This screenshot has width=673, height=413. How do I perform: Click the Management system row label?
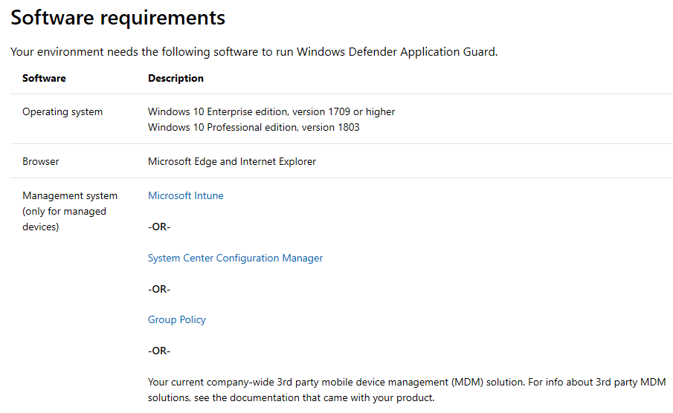click(x=70, y=196)
